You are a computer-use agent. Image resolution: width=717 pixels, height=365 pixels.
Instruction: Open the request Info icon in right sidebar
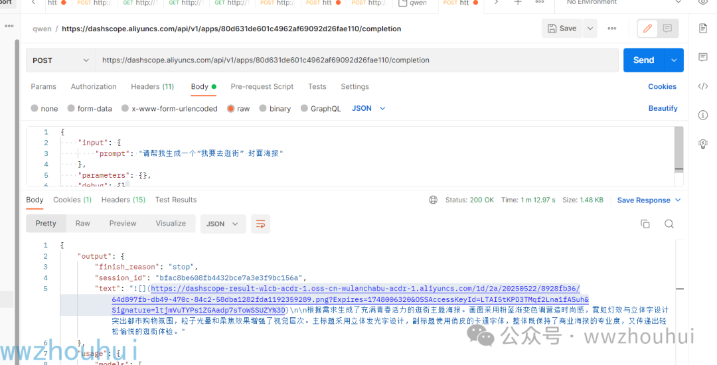[x=703, y=115]
